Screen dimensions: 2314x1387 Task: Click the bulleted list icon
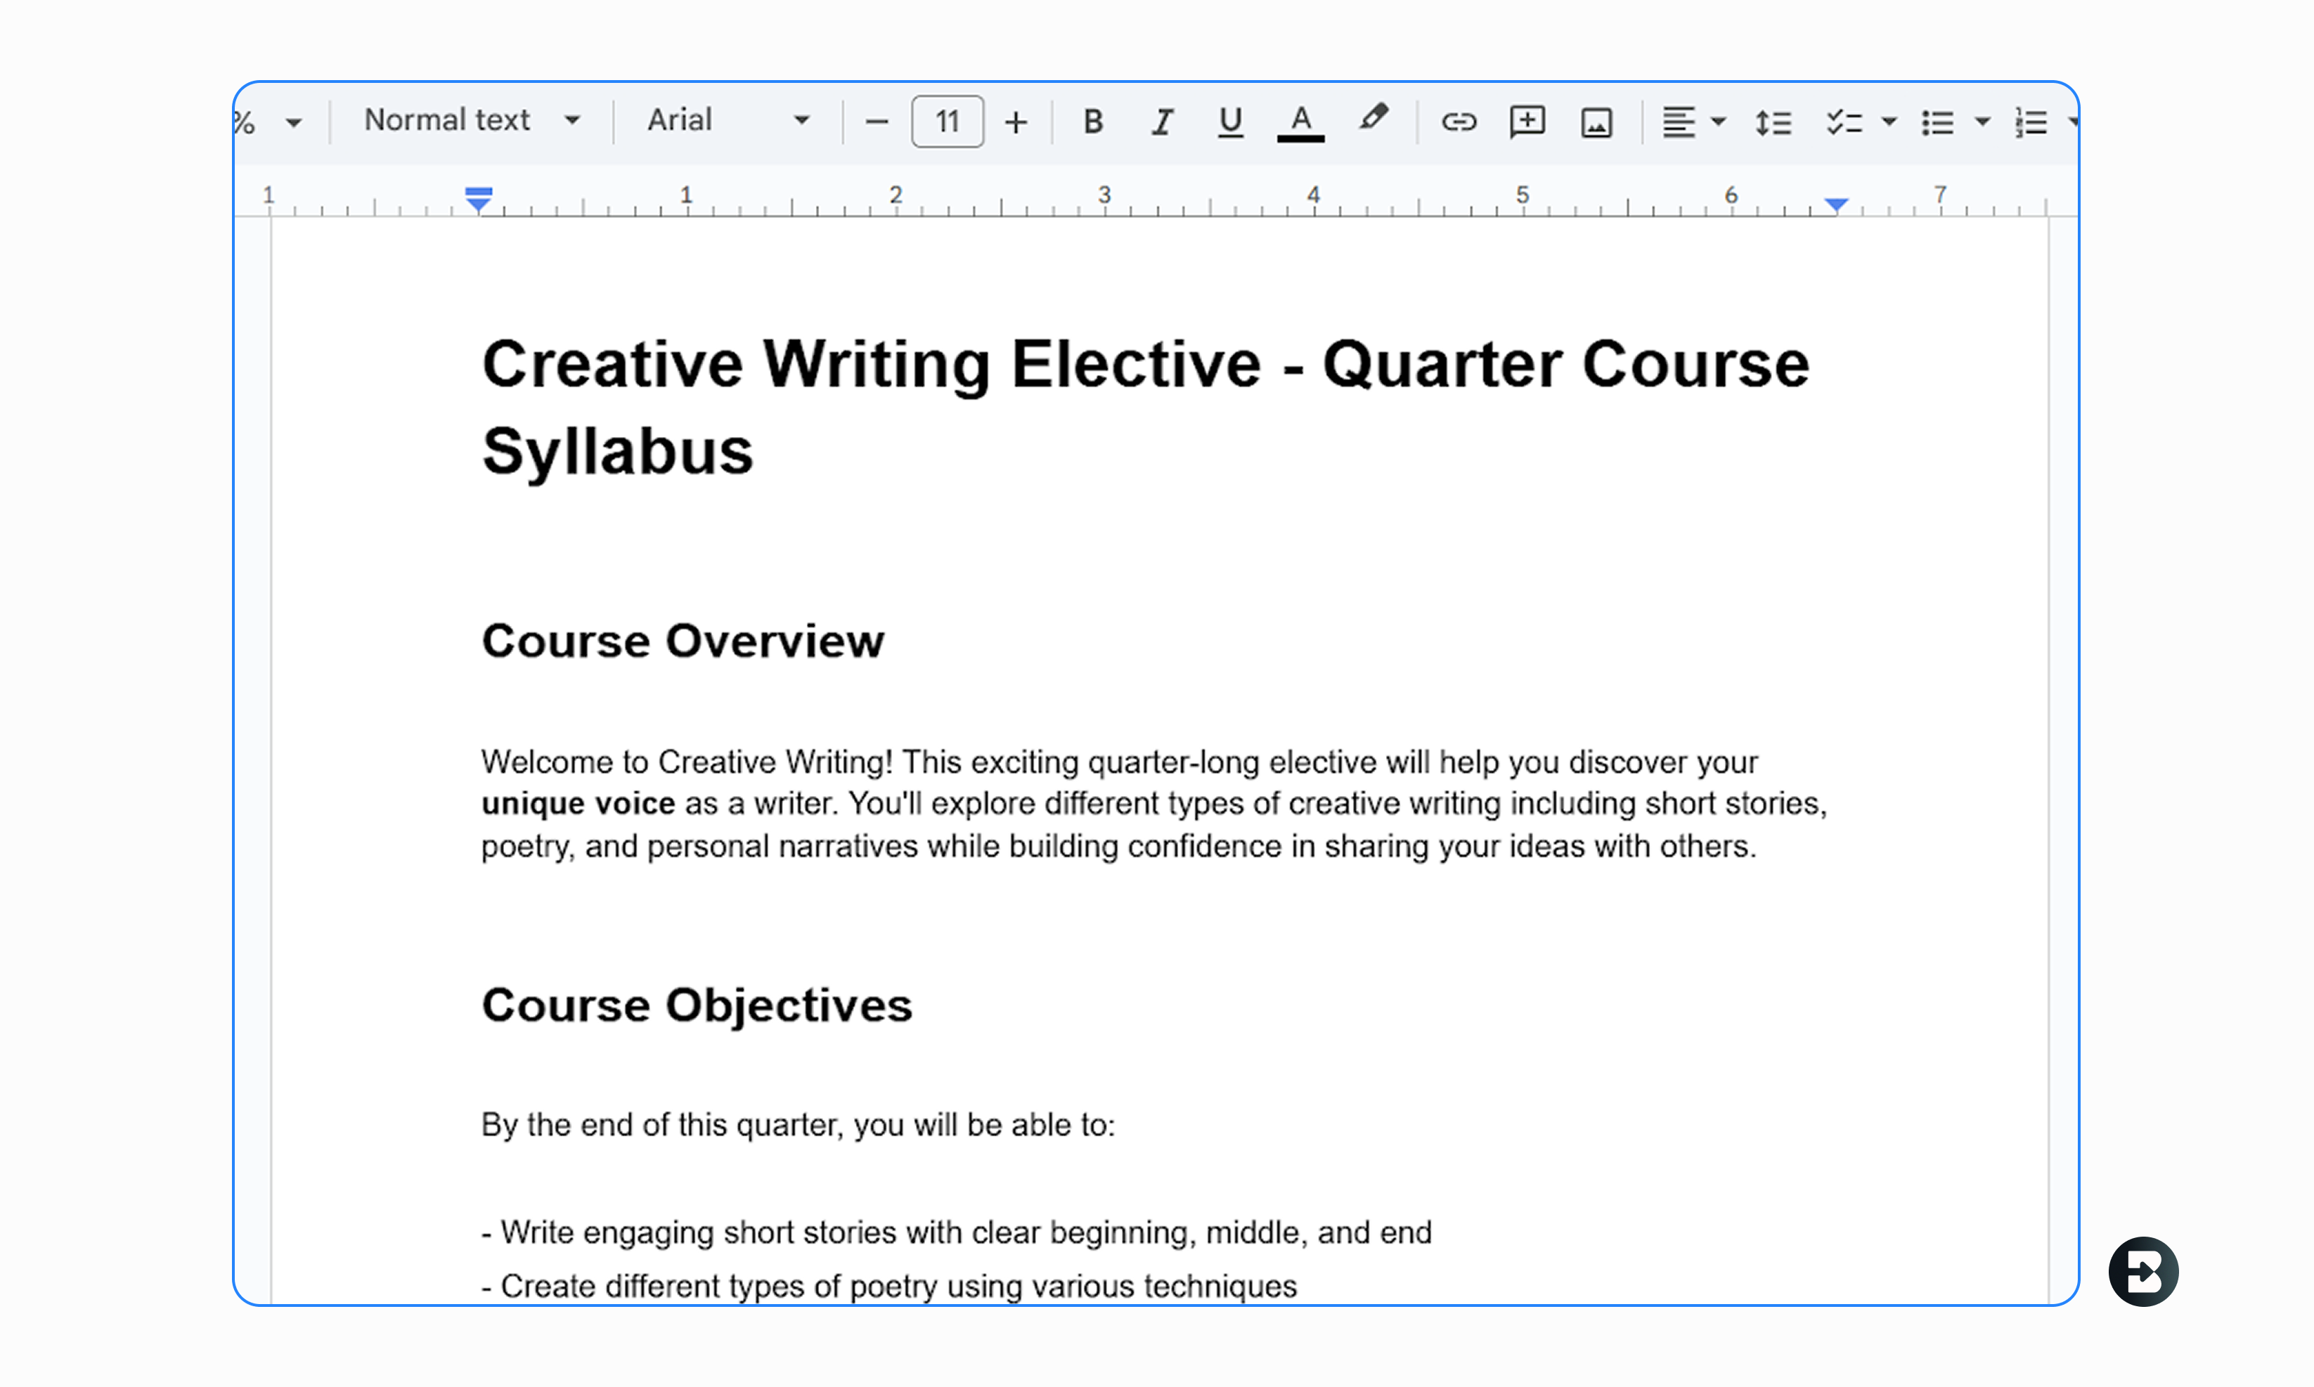(1937, 122)
